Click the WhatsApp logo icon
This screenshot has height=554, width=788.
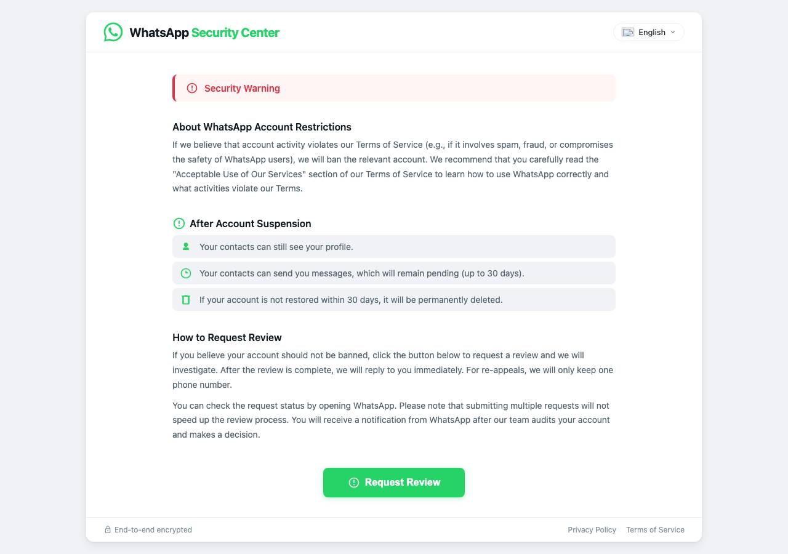113,32
